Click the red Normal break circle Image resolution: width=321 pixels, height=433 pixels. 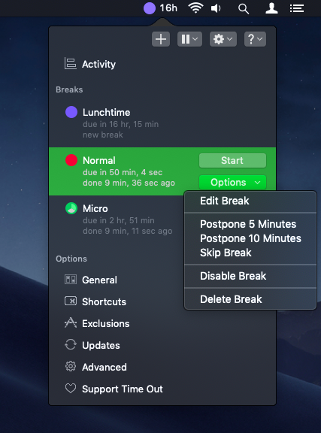coord(71,160)
